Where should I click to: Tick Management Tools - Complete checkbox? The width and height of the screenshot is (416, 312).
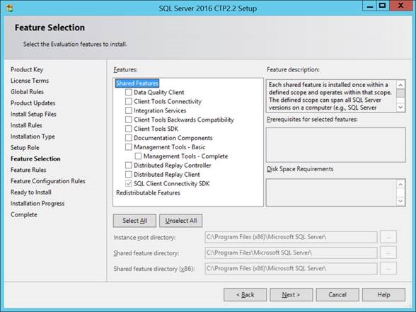coord(138,156)
